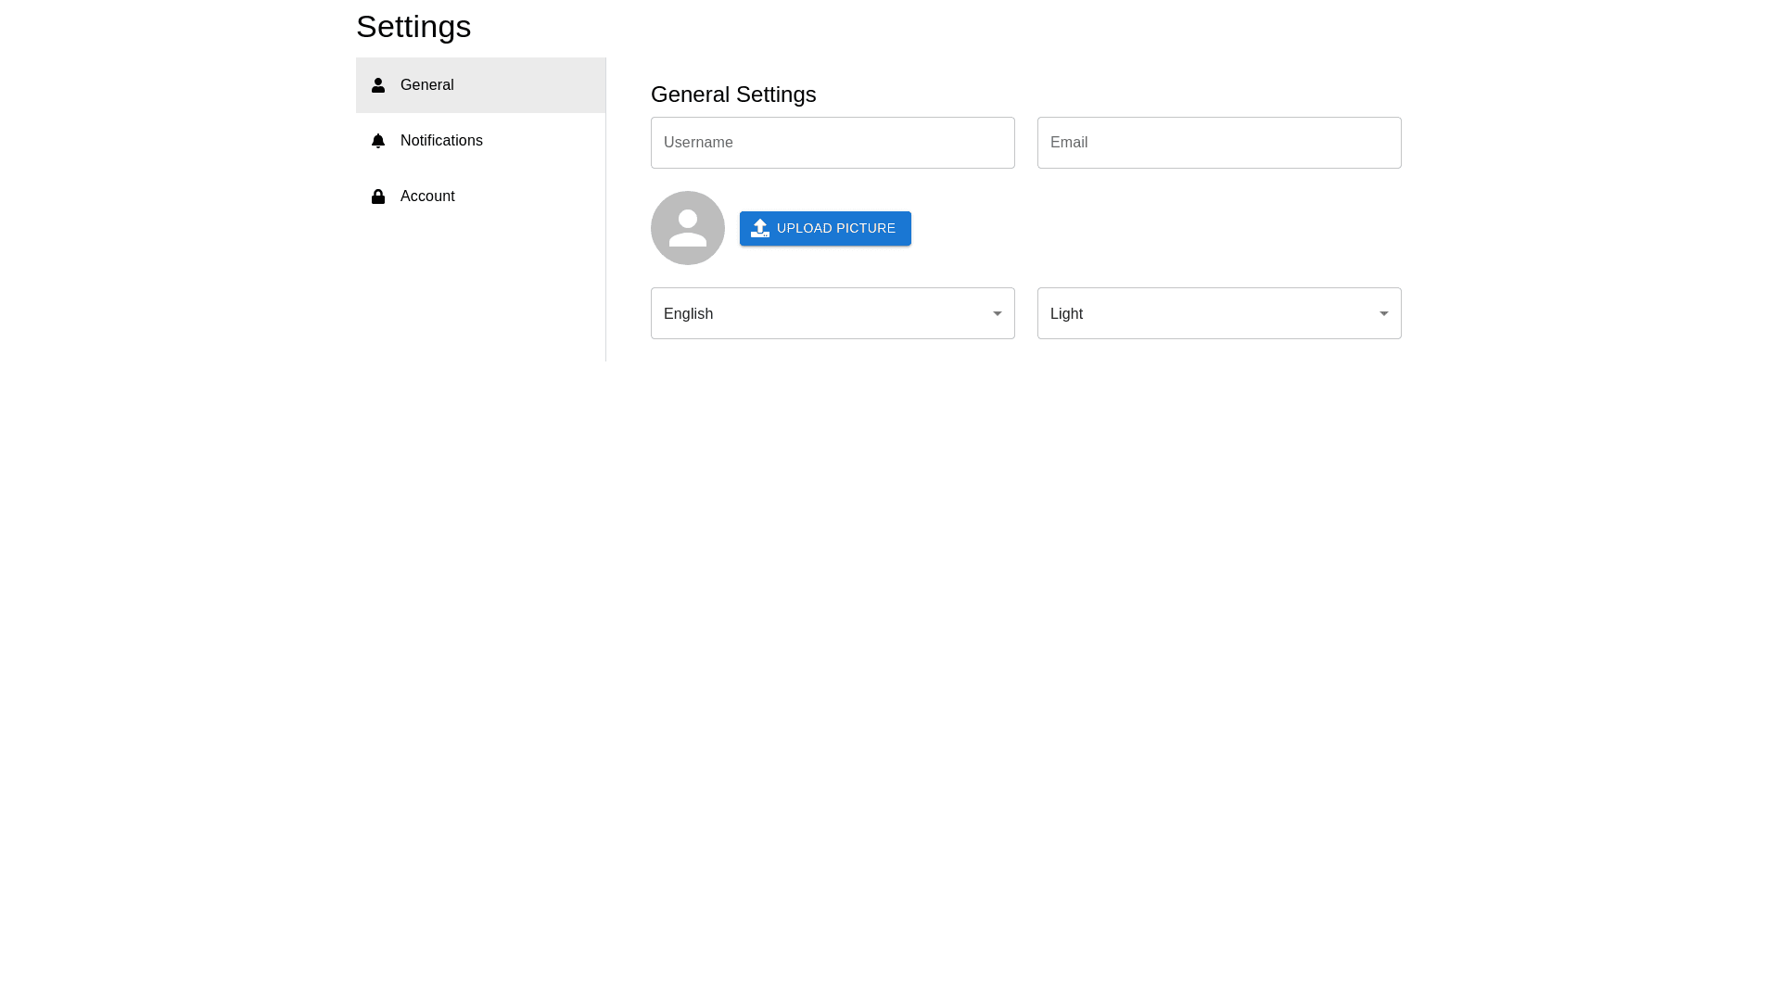Screen dimensions: 1780x1001
Task: Open the English language select box
Action: (x=833, y=313)
